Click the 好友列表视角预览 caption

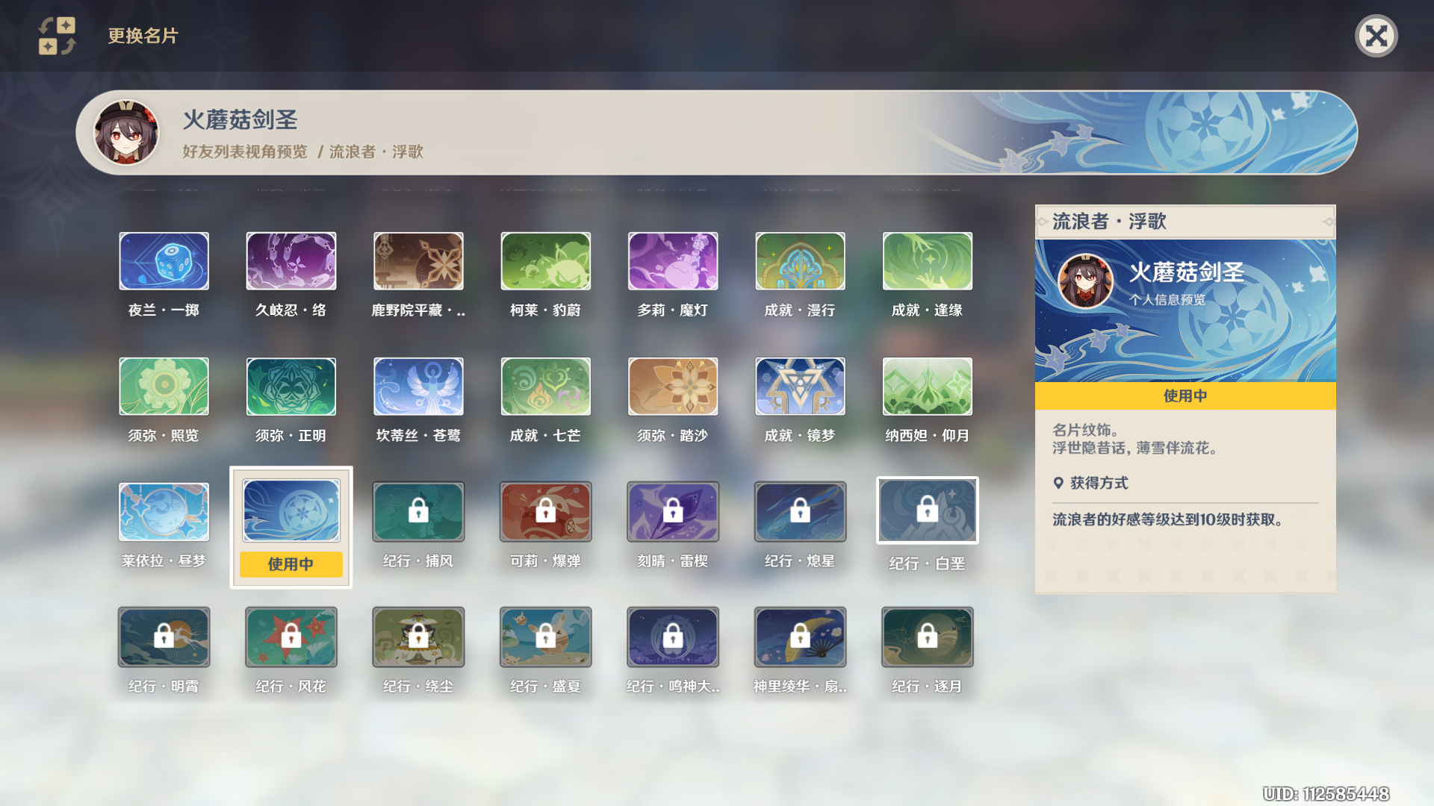[x=245, y=151]
